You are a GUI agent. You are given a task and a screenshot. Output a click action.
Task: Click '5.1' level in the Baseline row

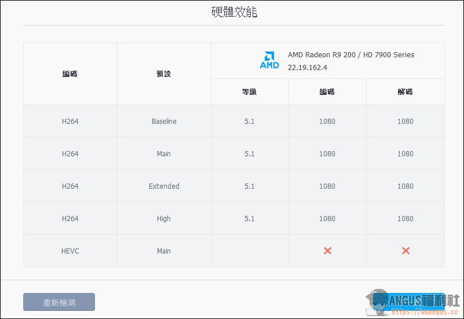point(249,121)
